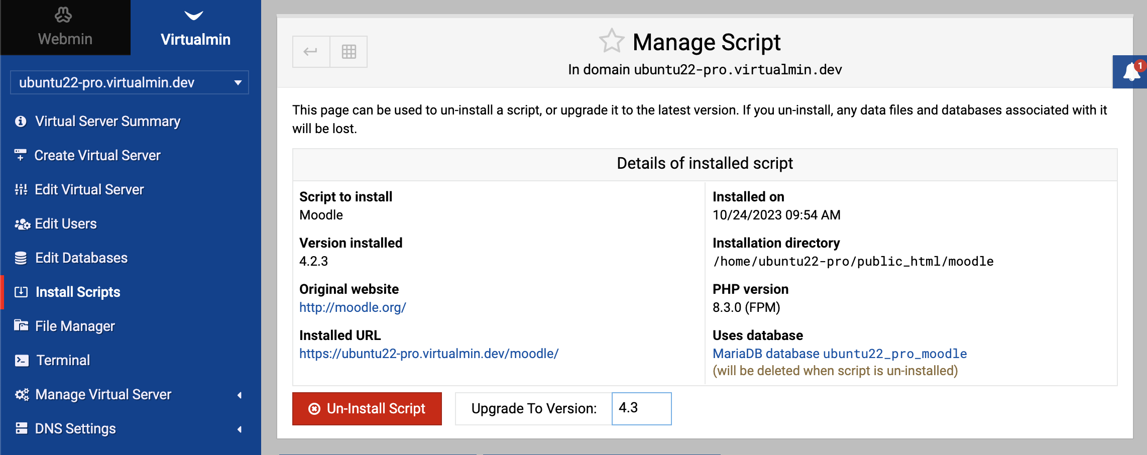Open the moodle.org original website link
1147x455 pixels.
pos(353,307)
